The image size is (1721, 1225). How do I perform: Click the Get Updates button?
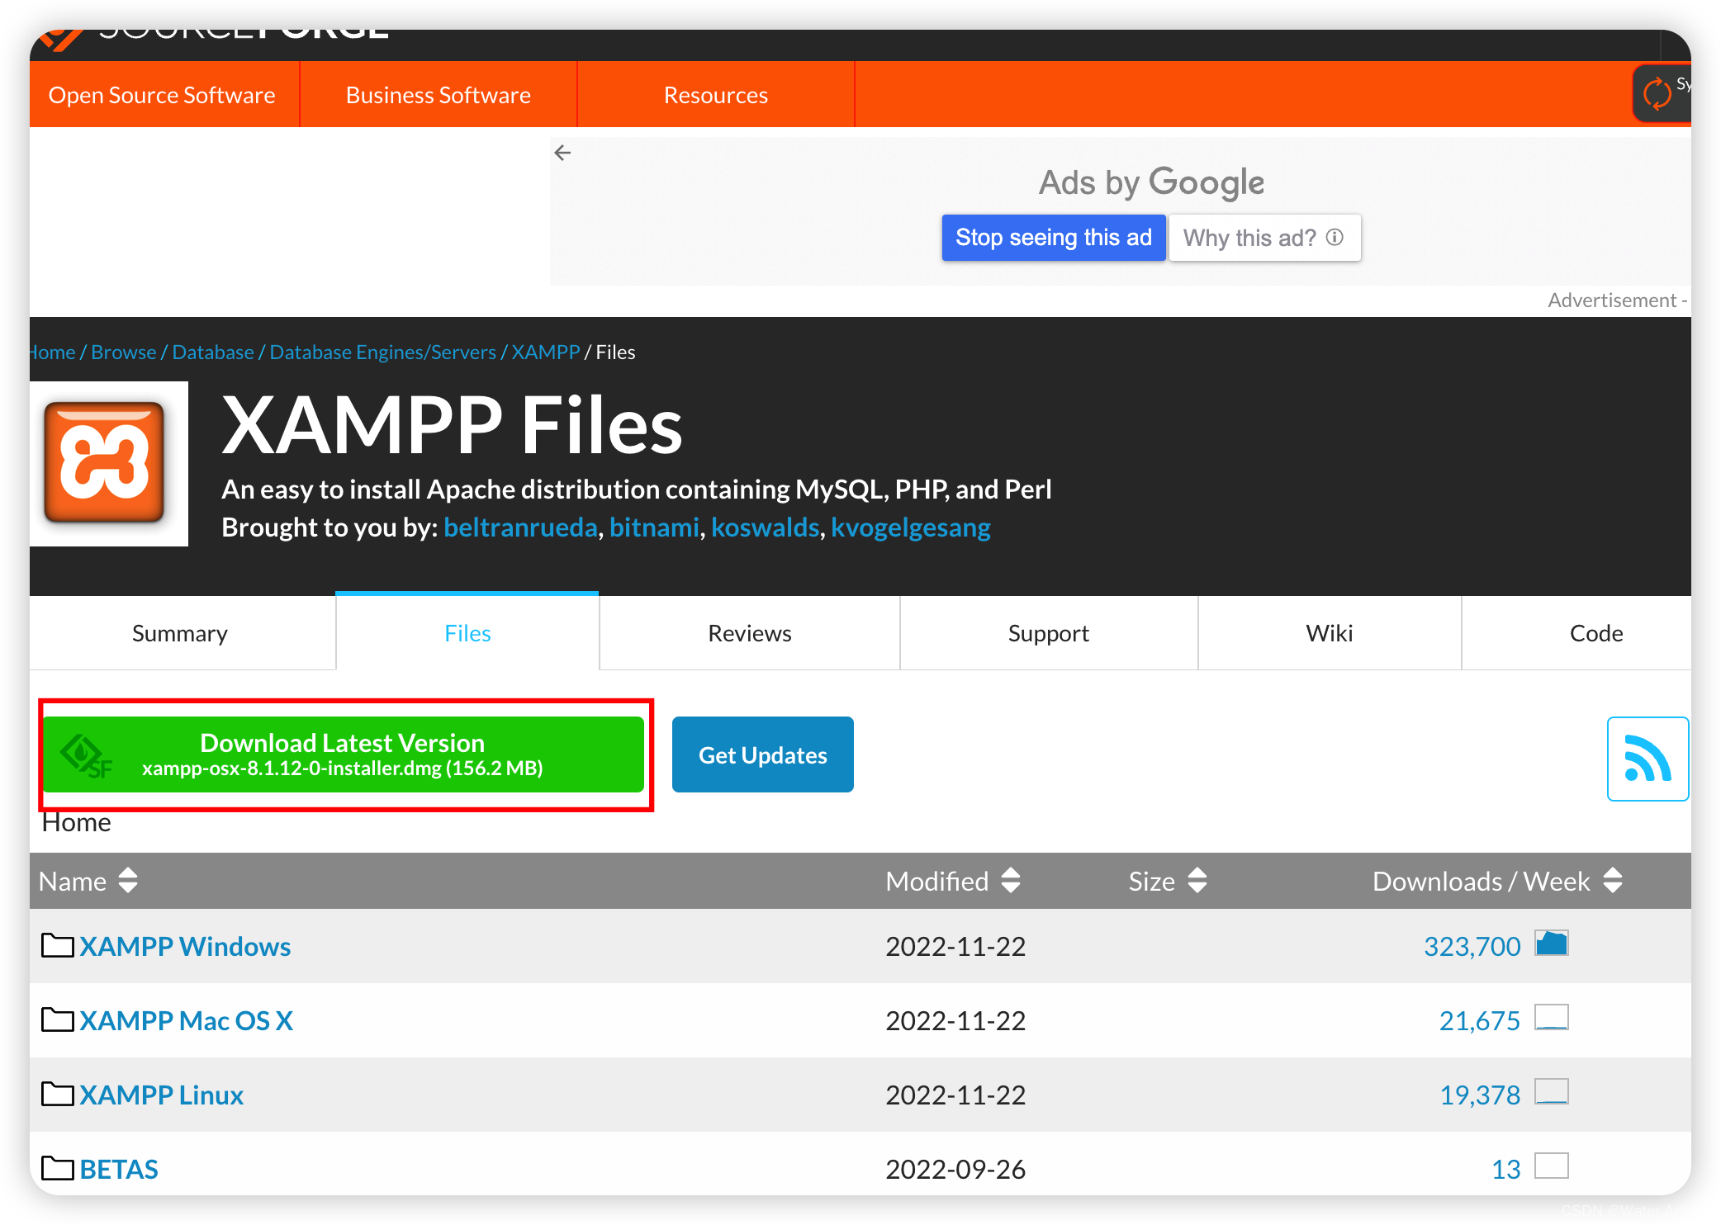[x=762, y=754]
